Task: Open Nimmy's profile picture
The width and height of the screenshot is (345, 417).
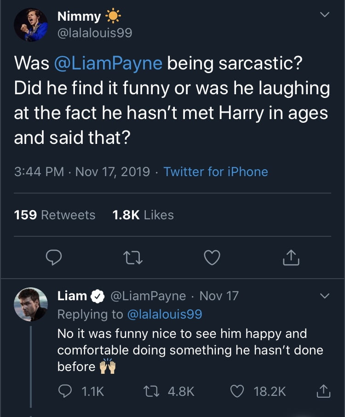Action: point(31,24)
